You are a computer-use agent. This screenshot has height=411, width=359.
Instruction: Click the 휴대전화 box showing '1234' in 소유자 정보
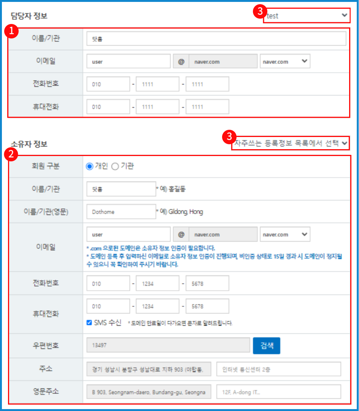click(x=157, y=306)
